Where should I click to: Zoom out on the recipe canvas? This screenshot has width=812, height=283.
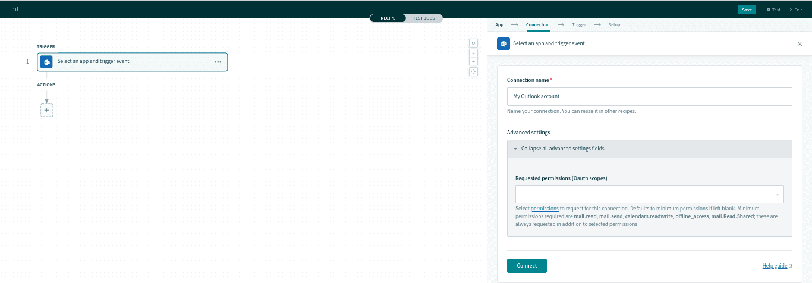(473, 61)
